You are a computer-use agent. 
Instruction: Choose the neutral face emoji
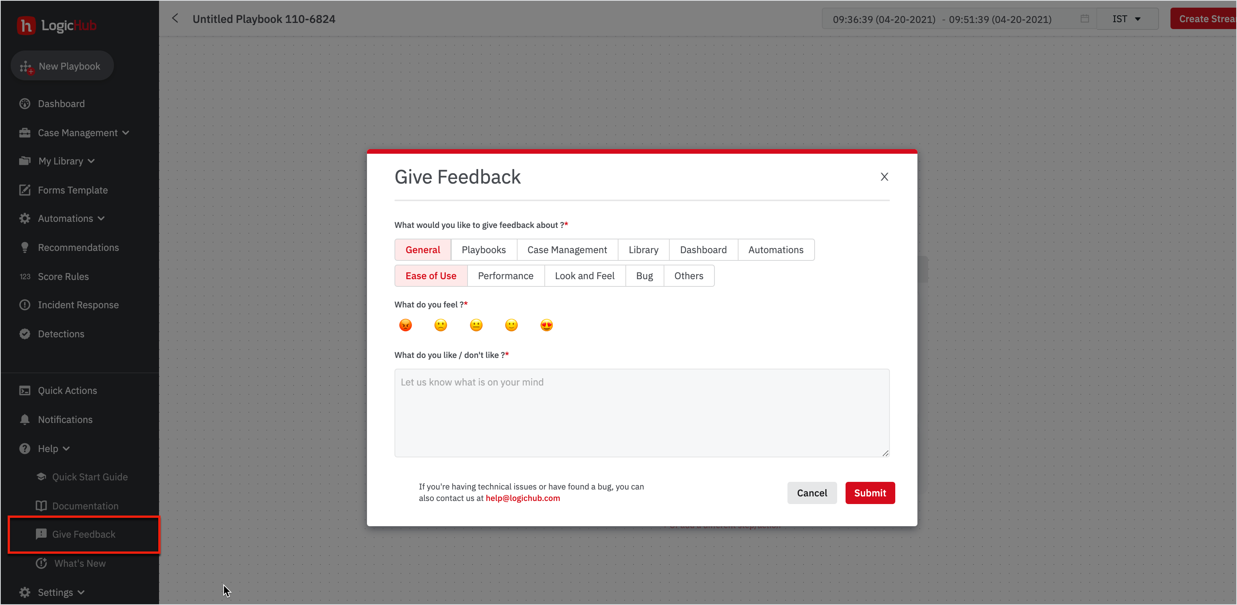(x=476, y=325)
